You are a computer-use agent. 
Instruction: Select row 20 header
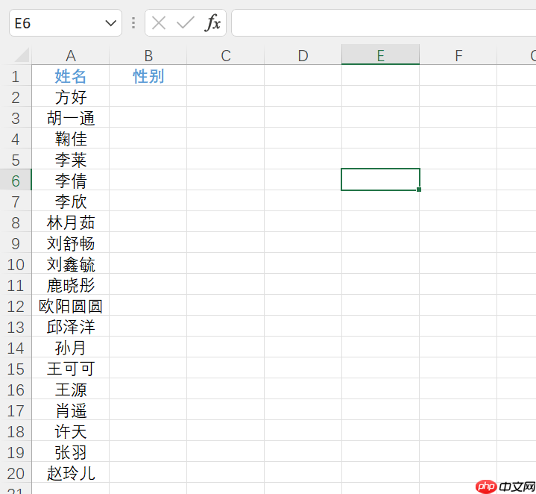click(x=16, y=473)
